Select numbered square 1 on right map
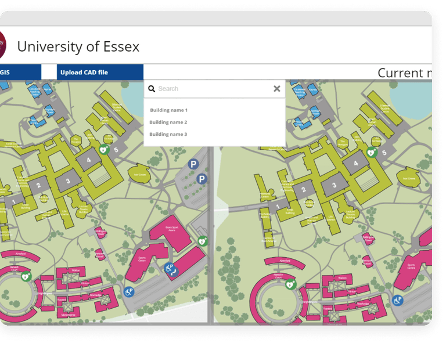 (278, 206)
